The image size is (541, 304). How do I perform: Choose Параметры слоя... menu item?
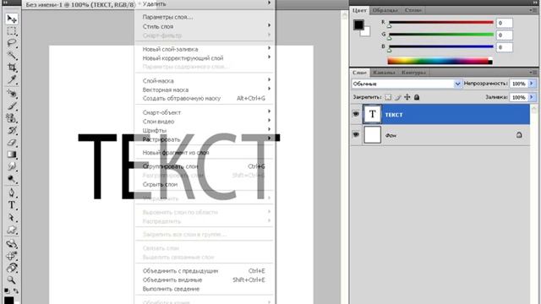tap(206, 17)
